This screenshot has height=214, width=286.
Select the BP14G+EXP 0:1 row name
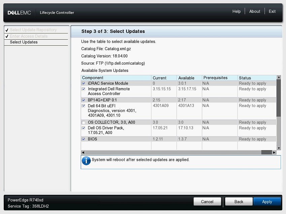[102, 100]
